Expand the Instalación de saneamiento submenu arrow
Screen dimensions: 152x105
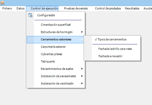tap(82, 76)
